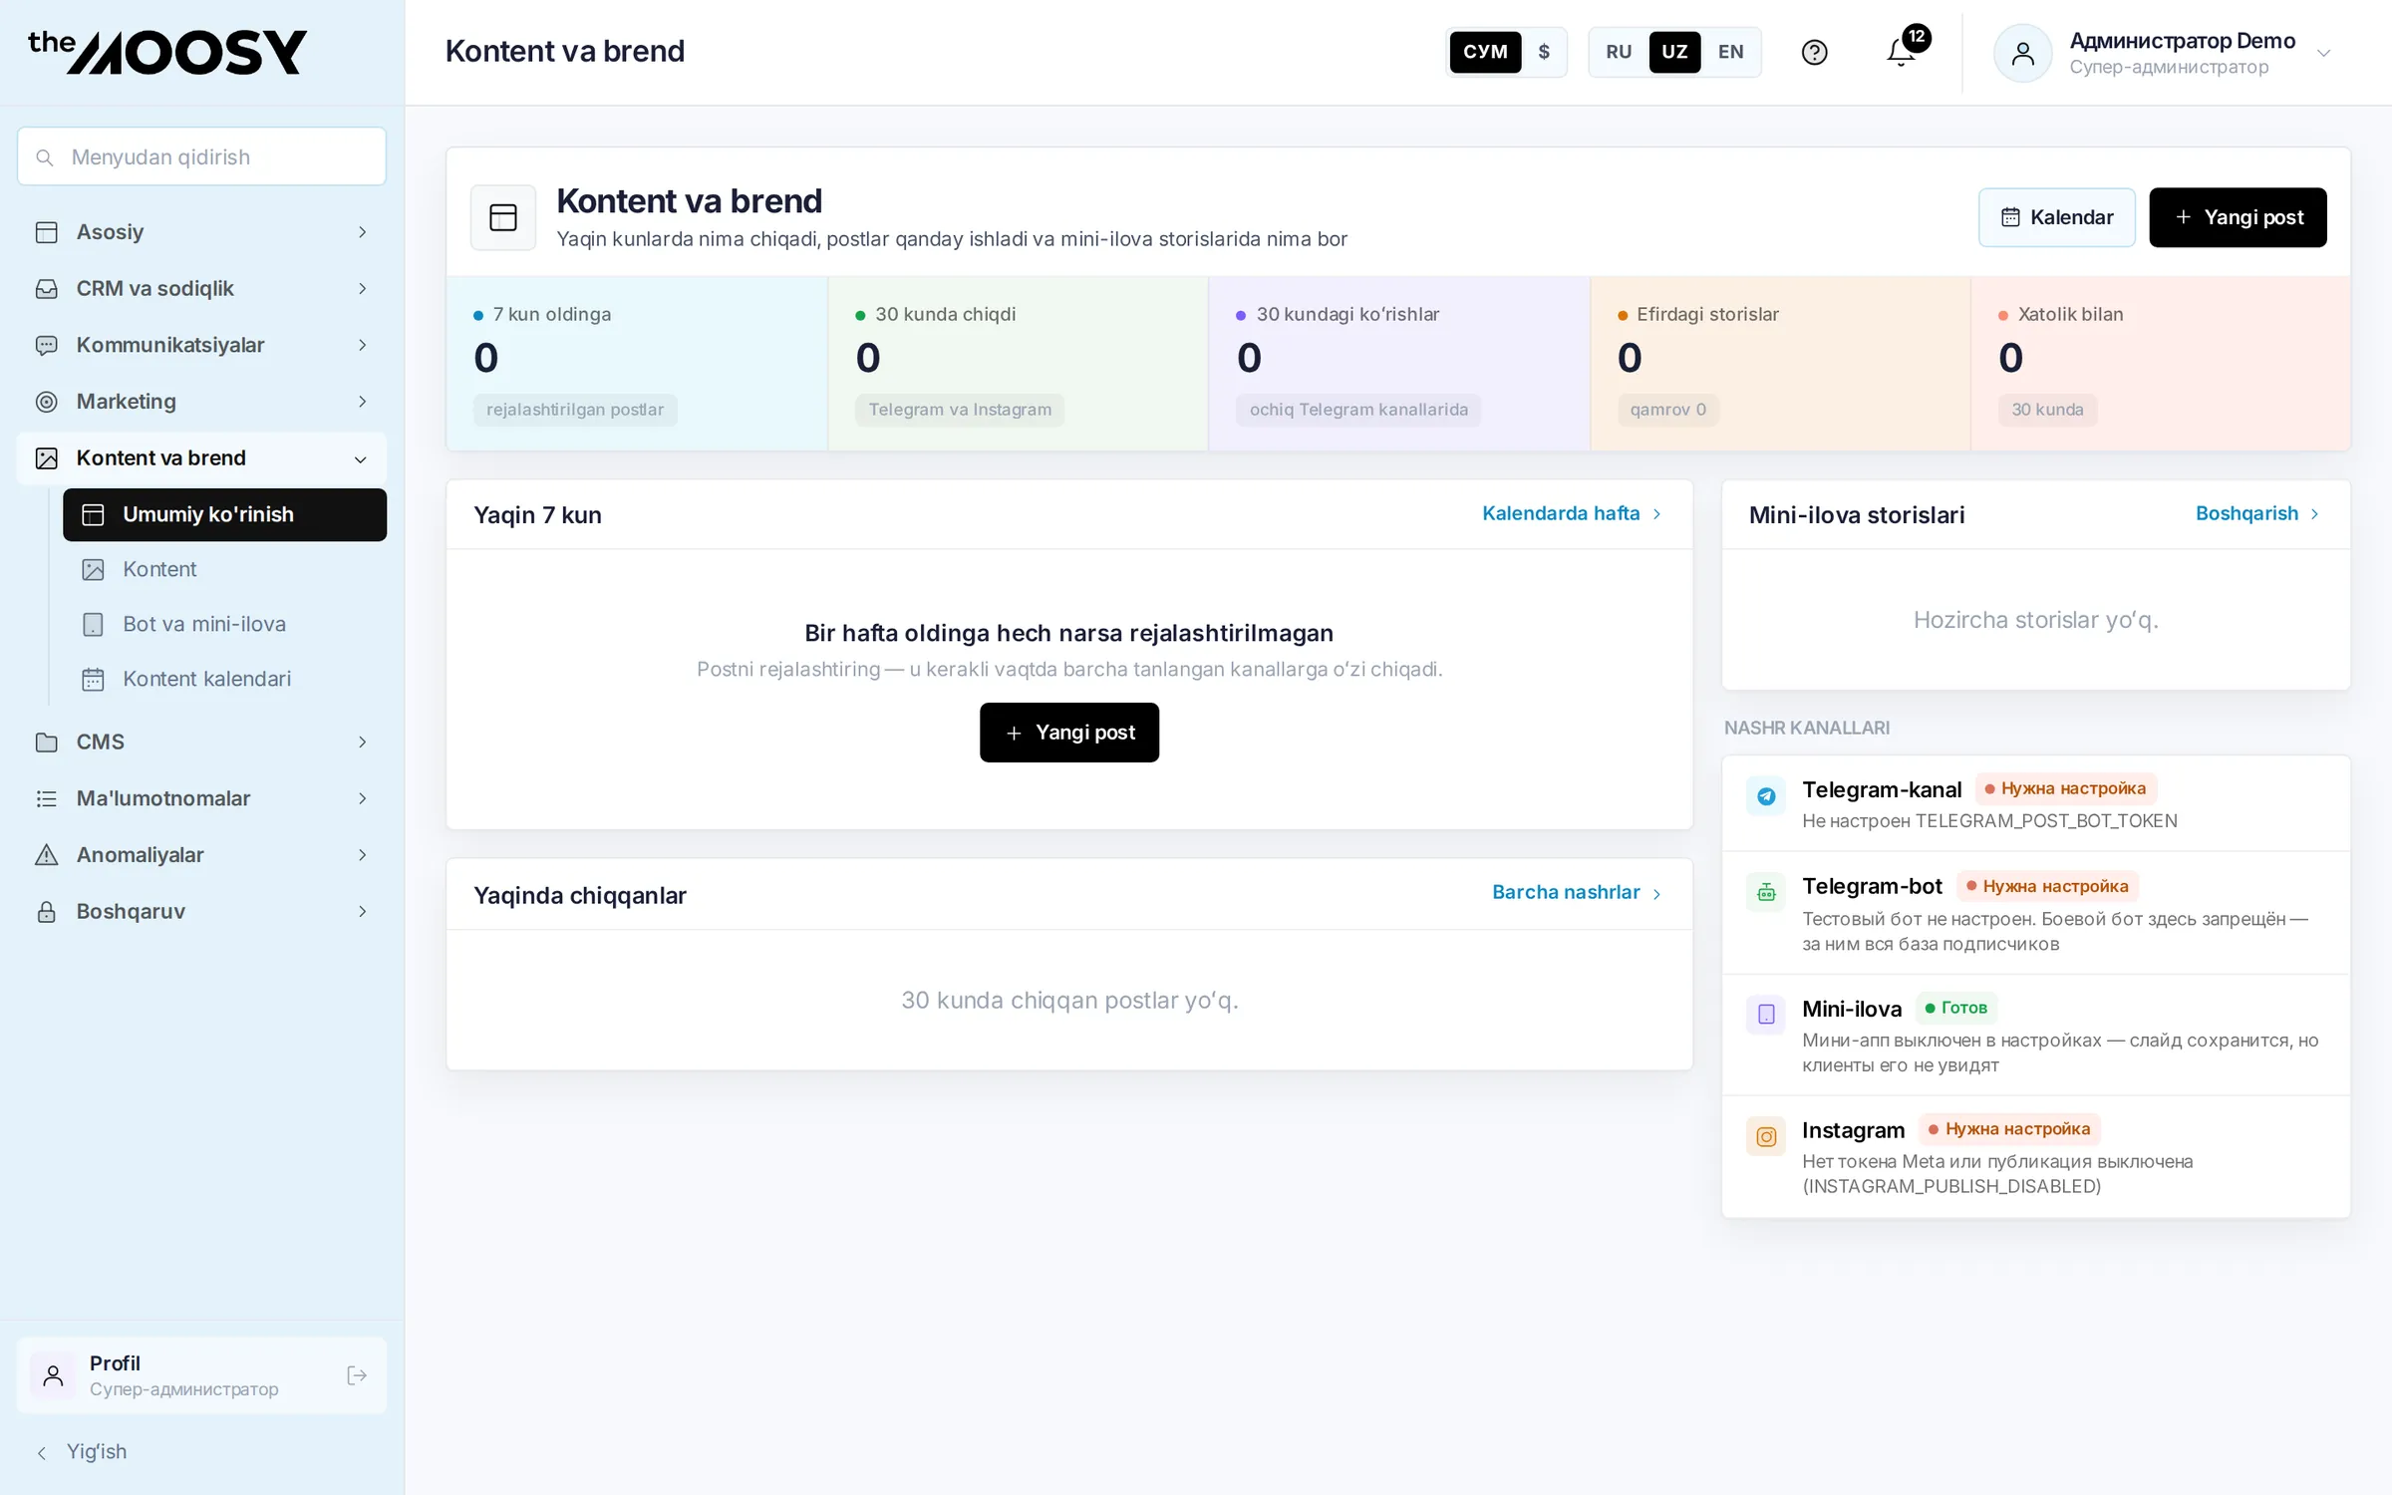Viewport: 2392px width, 1495px height.
Task: Open the administrator account dropdown arrow
Action: click(2324, 54)
